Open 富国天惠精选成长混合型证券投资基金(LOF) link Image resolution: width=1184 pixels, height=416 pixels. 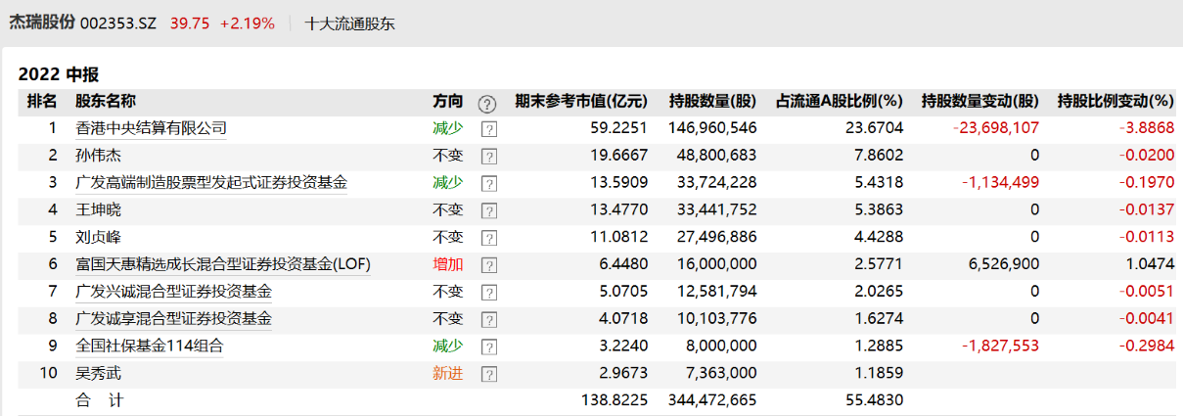223,264
